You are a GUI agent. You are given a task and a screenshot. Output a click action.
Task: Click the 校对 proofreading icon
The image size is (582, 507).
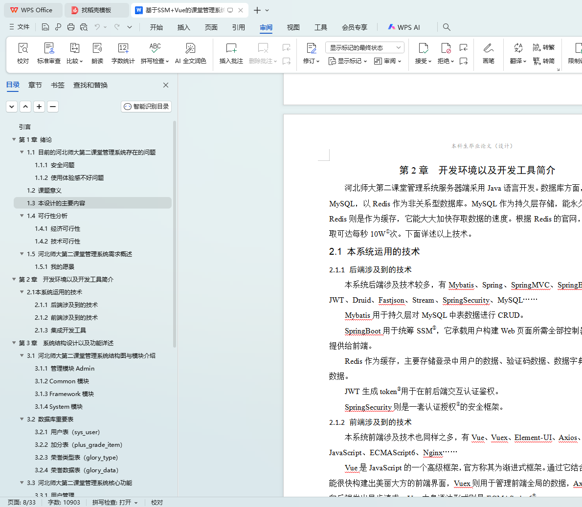[x=23, y=53]
